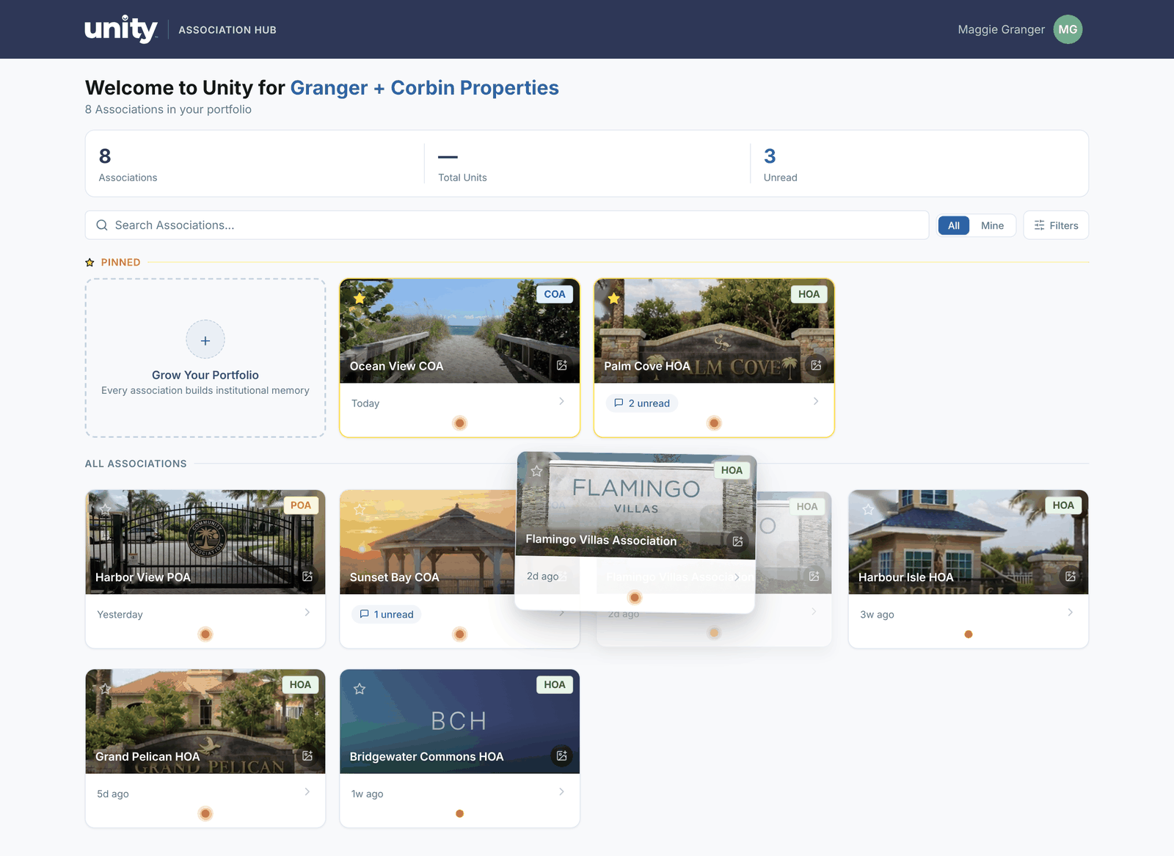The height and width of the screenshot is (856, 1174).
Task: Click the search magnifier icon
Action: (x=102, y=225)
